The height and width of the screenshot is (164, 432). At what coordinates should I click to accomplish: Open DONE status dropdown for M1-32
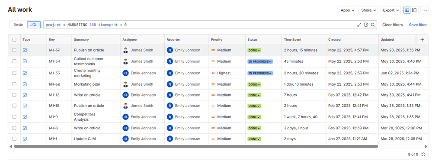254,85
